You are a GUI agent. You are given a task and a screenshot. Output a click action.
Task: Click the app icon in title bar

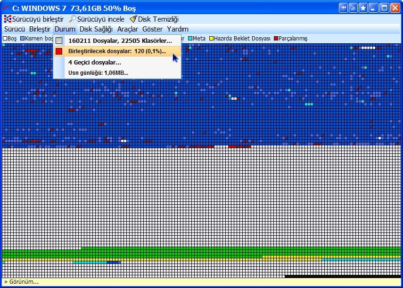tap(6, 8)
